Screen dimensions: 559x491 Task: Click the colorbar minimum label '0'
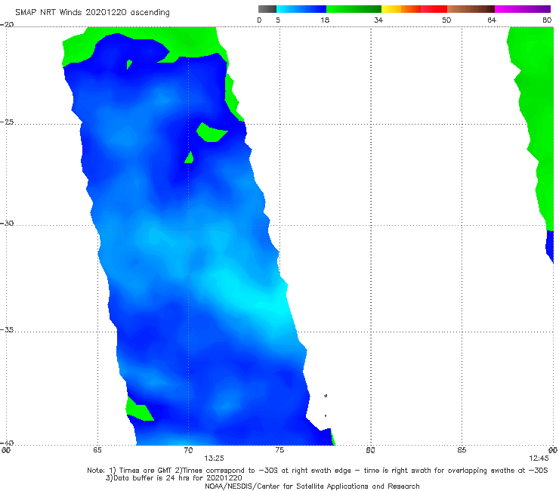point(259,20)
